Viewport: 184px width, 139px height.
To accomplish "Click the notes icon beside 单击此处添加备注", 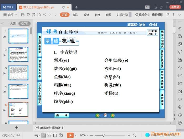I will (37, 128).
